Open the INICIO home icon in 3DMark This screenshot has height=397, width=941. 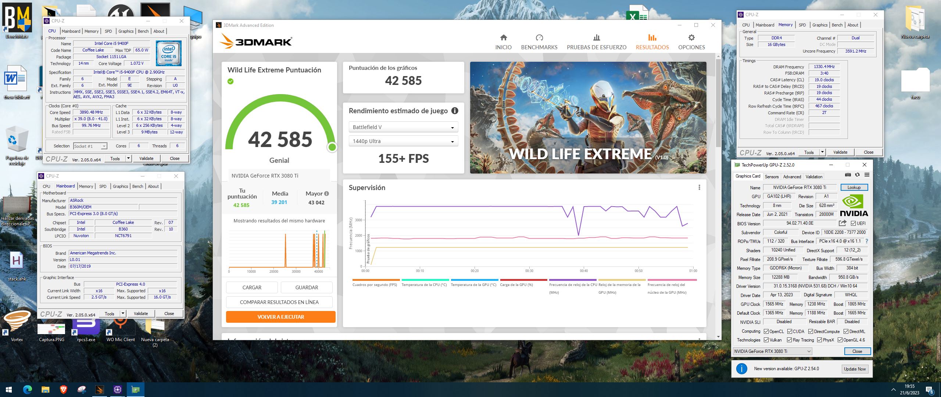pos(503,37)
